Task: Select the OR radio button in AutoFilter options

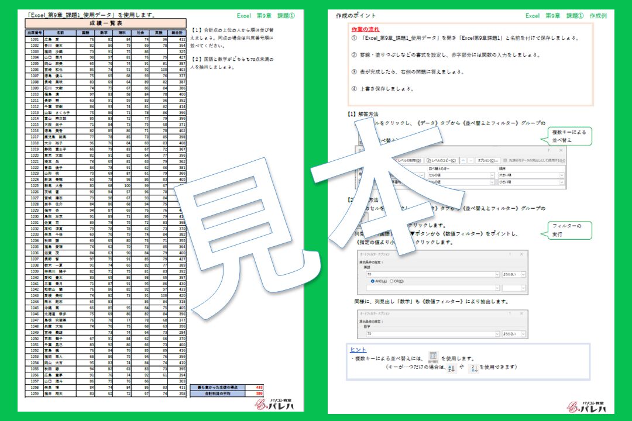Action: (391, 281)
